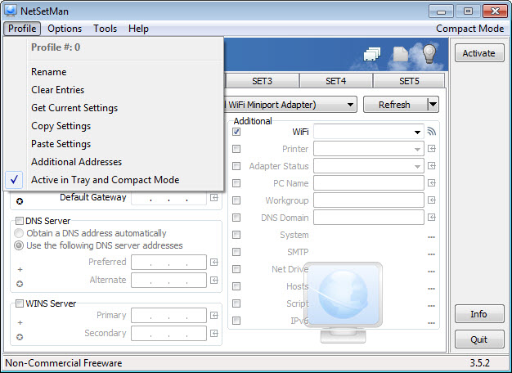Open System settings via its ellipsis

click(431, 237)
